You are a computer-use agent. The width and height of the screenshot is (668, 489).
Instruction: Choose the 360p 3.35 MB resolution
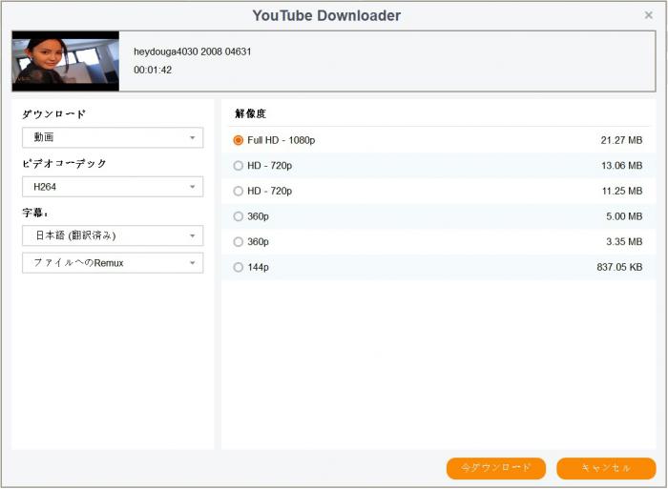(239, 242)
